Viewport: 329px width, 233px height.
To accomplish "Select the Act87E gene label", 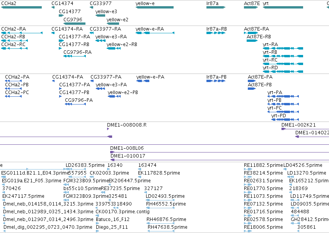I will pos(252,3).
